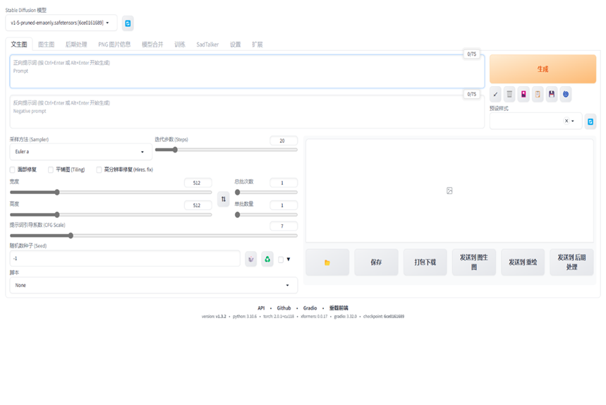Enable the Tiling checkbox
The width and height of the screenshot is (606, 405).
click(51, 169)
